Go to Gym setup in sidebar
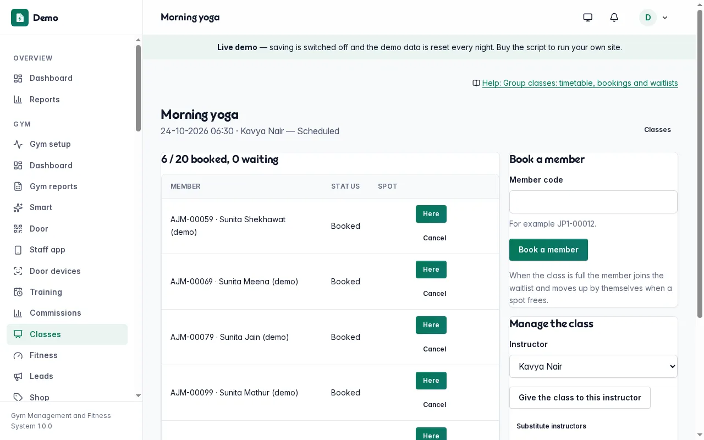 [x=67, y=144]
